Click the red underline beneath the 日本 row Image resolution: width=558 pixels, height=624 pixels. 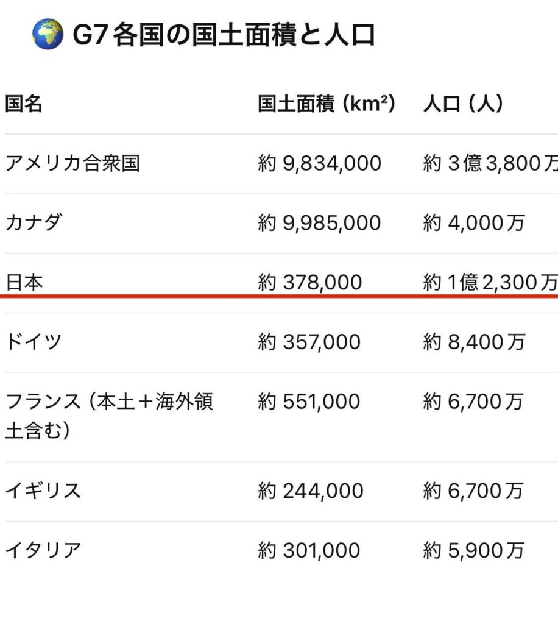click(279, 296)
